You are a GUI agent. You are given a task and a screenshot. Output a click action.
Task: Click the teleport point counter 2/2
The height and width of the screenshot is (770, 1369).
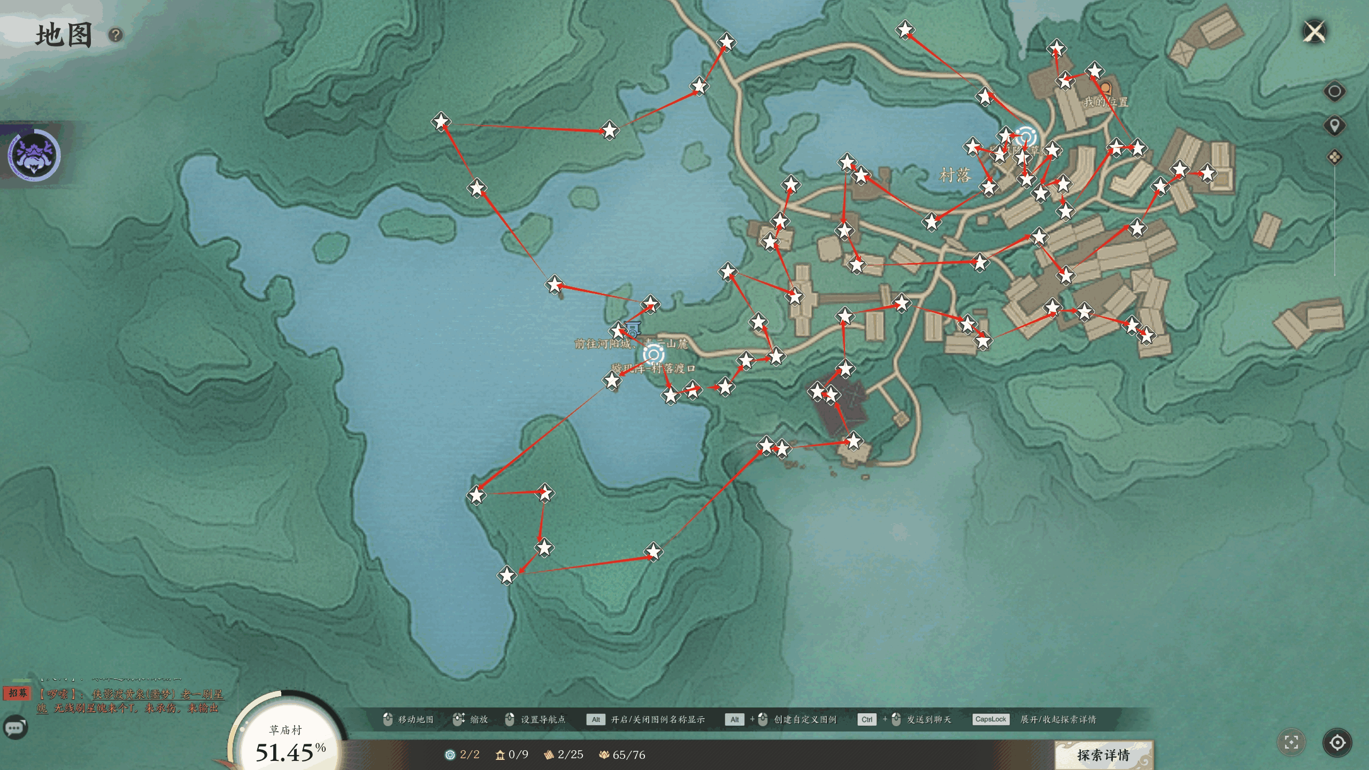click(x=462, y=754)
